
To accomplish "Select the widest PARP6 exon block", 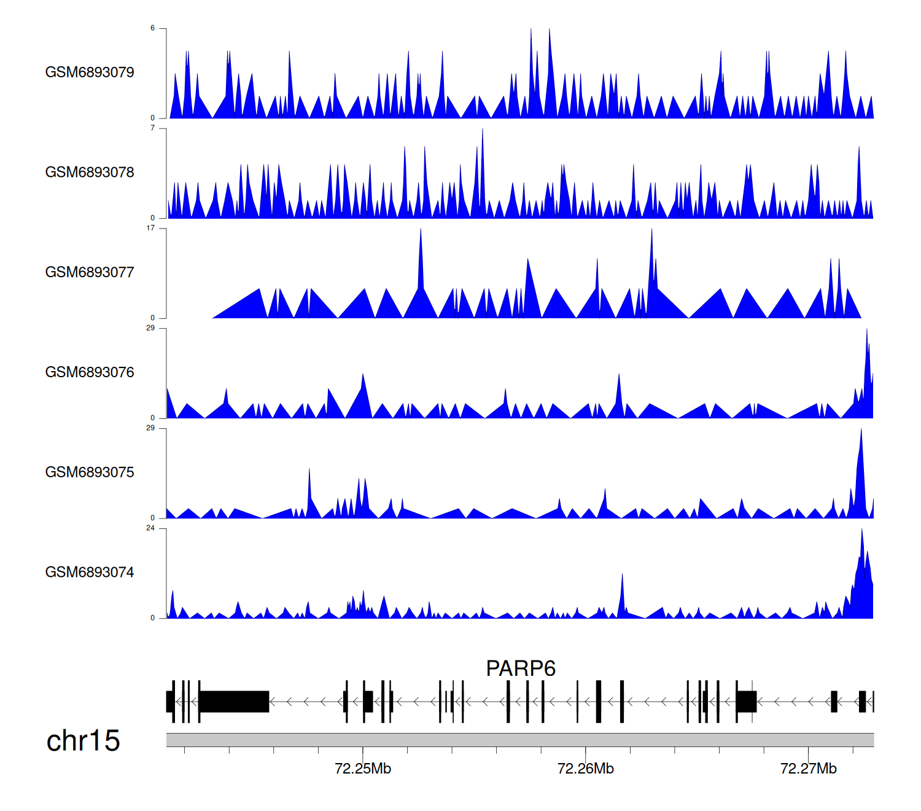I will pyautogui.click(x=234, y=702).
